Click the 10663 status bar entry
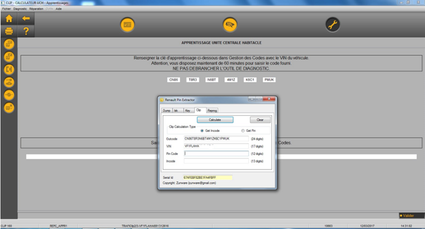Viewport: 425px width, 229px height. point(328,226)
